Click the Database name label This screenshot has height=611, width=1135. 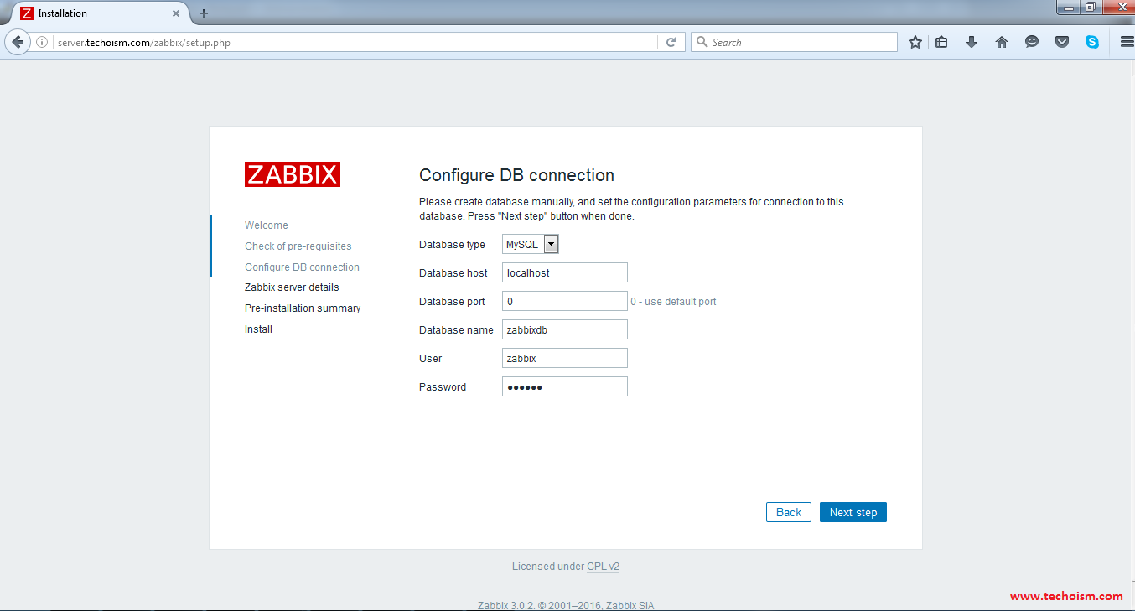(x=456, y=330)
